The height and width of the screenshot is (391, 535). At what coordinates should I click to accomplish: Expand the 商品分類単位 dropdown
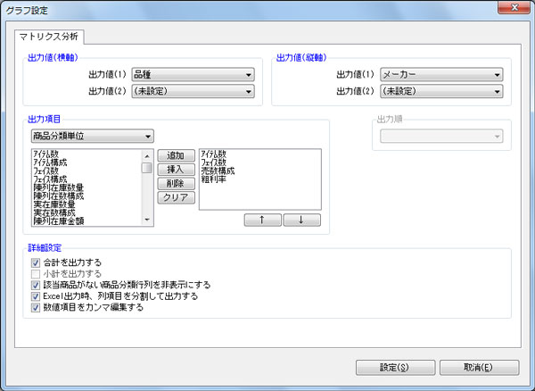(x=91, y=137)
